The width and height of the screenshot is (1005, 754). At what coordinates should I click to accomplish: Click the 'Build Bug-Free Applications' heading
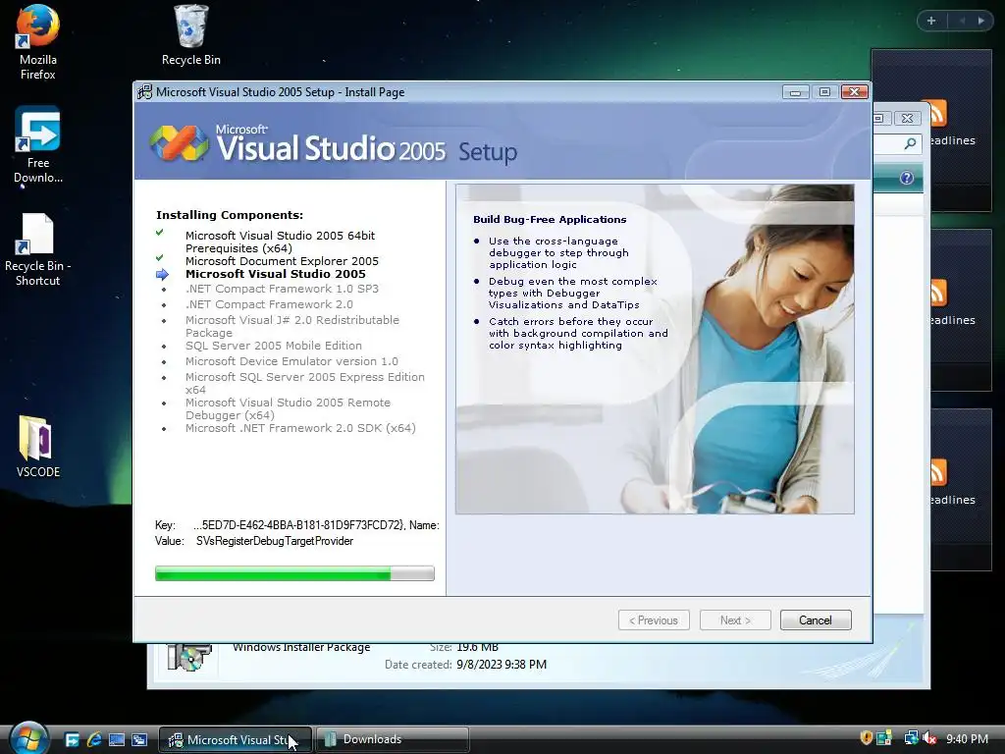pos(550,219)
